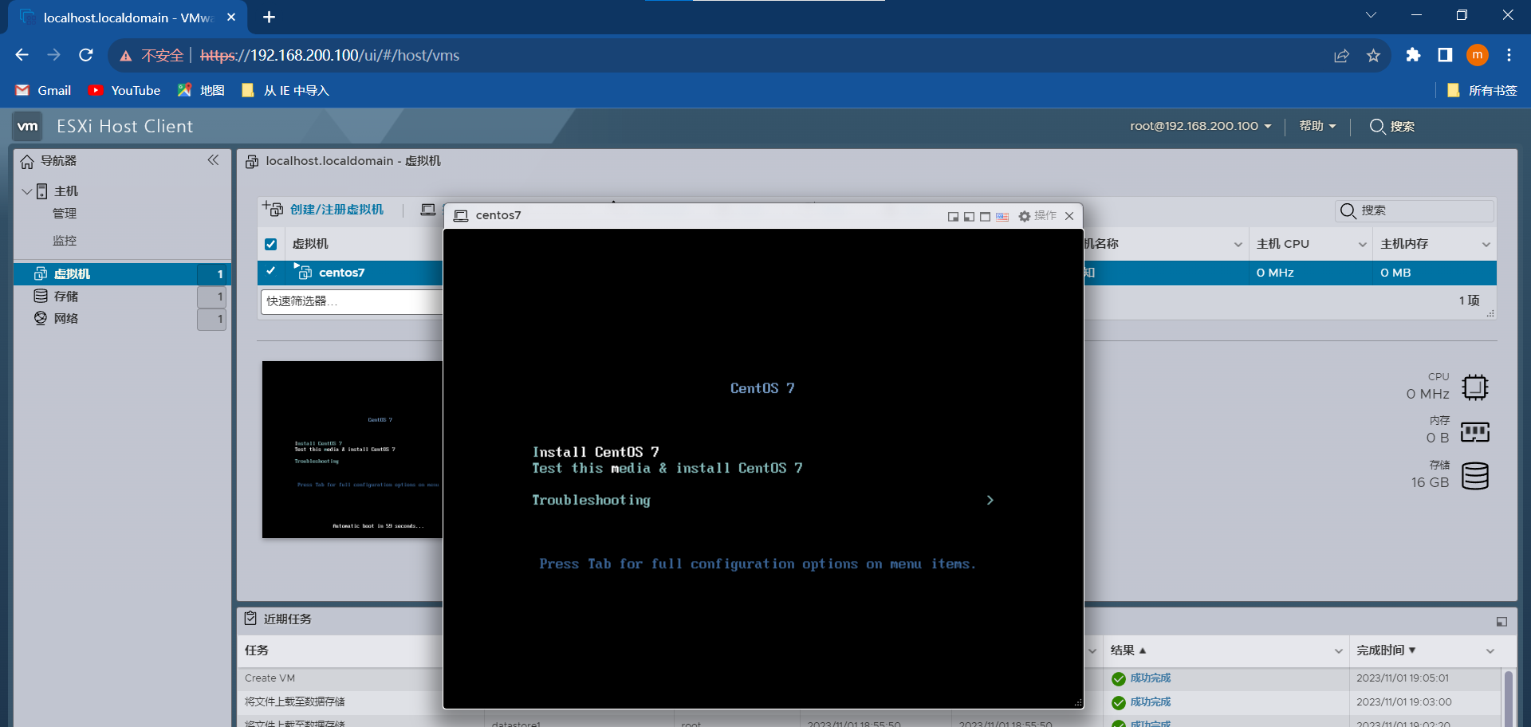Select 管理 under host in navigator
This screenshot has height=727, width=1531.
[x=65, y=214]
